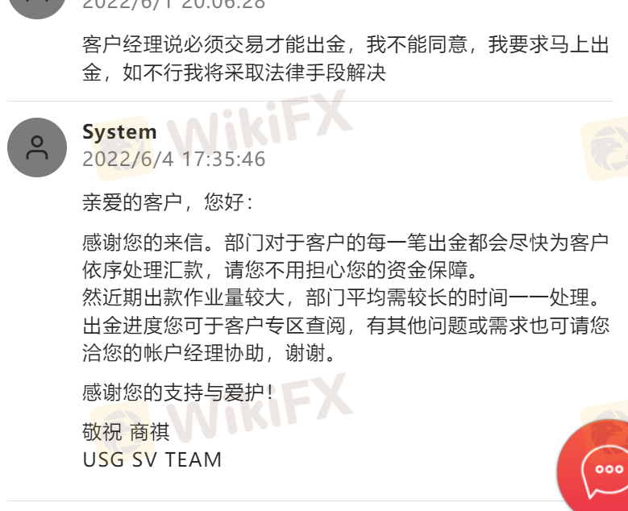
Task: Click the line 出金进度您可于客户专区查阅
Action: pyautogui.click(x=346, y=325)
